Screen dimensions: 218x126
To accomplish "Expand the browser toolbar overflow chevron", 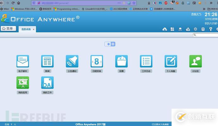I will point(211,3).
